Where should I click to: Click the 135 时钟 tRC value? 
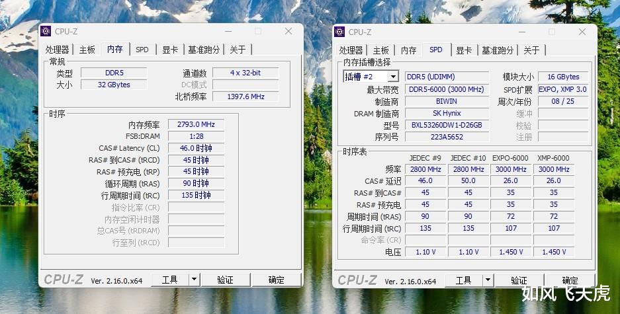point(196,195)
